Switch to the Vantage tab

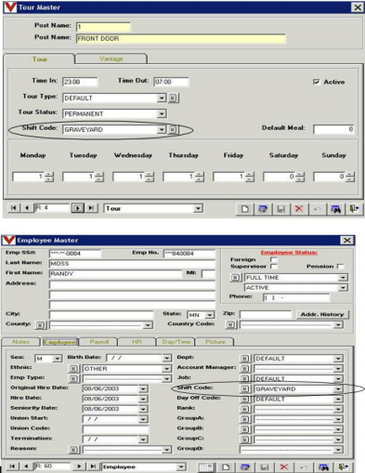(111, 59)
